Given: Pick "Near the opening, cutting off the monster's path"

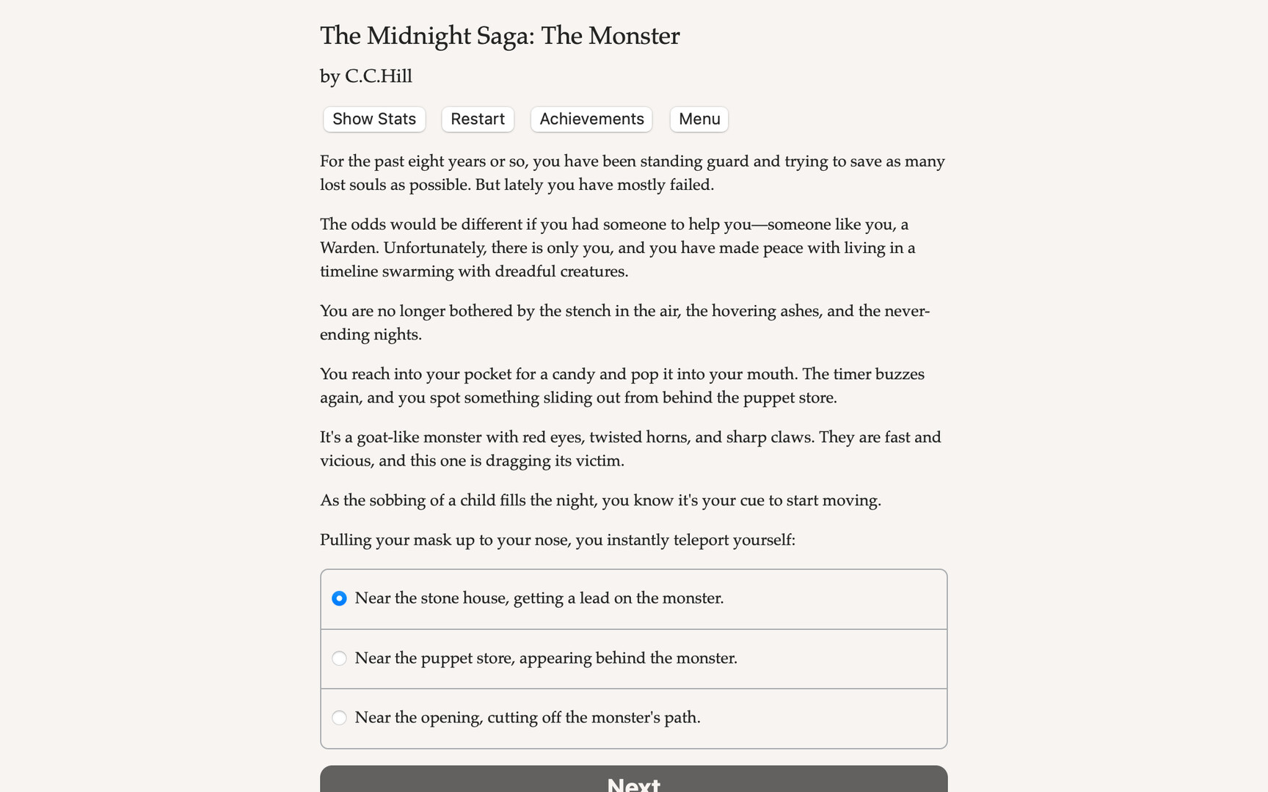Looking at the screenshot, I should click(528, 718).
